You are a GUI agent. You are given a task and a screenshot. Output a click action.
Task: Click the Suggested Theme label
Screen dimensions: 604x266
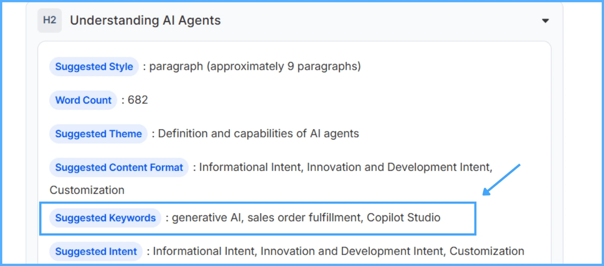(98, 134)
